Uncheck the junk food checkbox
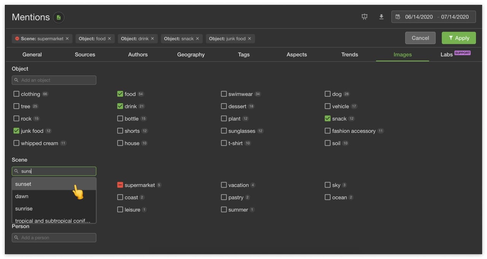 click(x=16, y=131)
